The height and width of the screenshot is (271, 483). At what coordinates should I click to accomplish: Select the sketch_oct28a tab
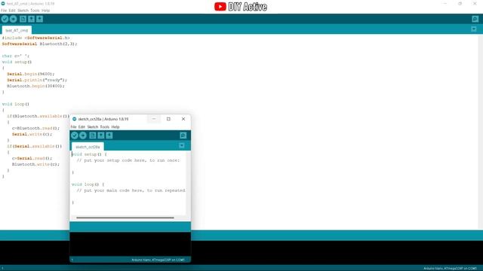coord(88,147)
